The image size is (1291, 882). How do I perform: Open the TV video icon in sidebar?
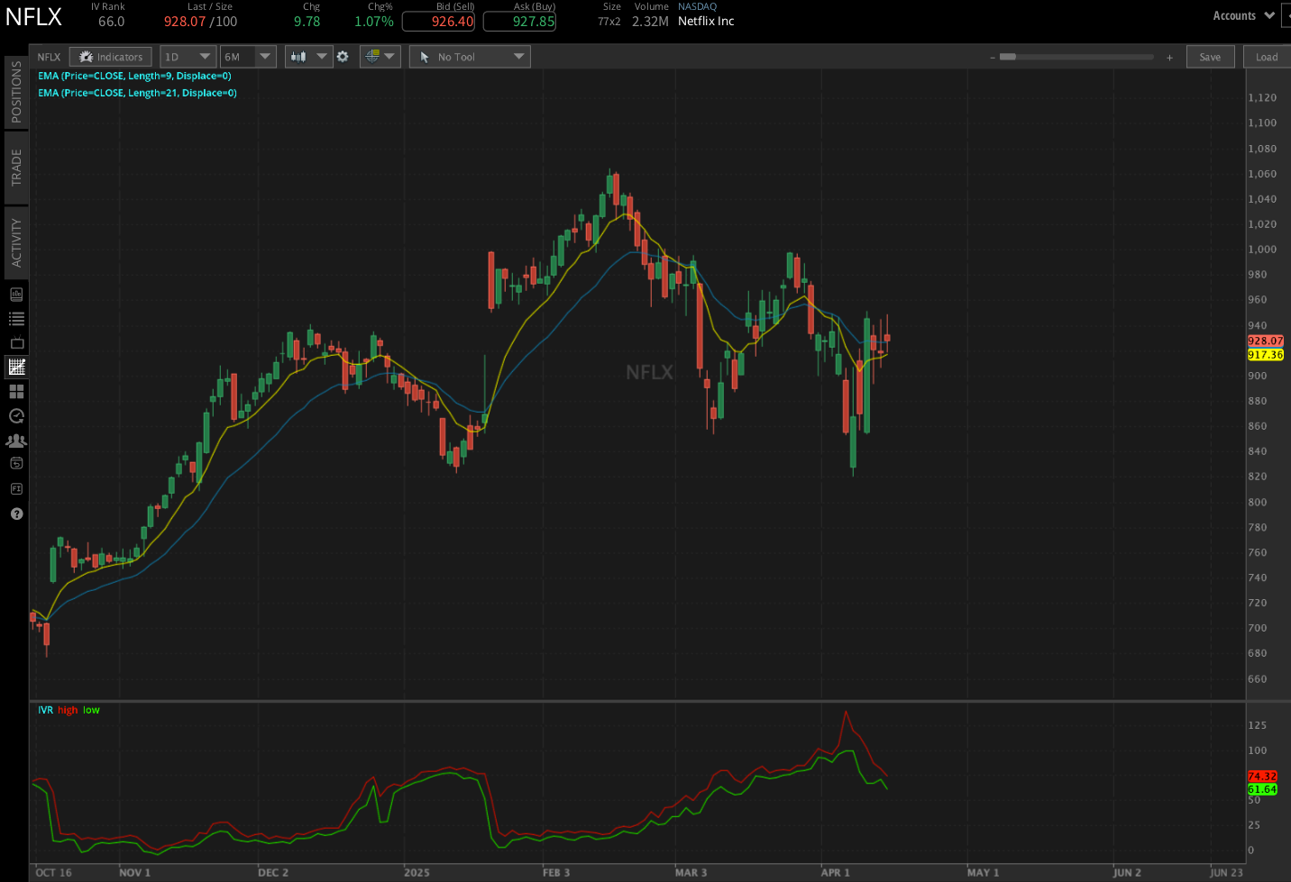coord(15,342)
